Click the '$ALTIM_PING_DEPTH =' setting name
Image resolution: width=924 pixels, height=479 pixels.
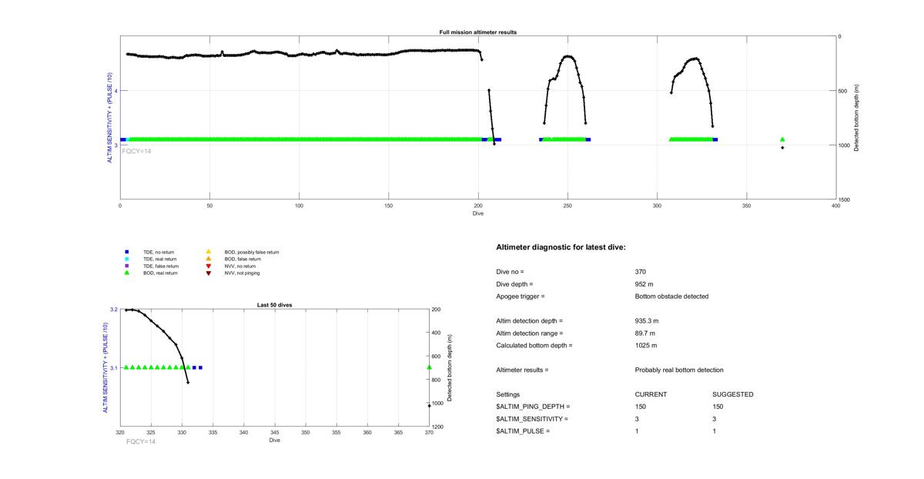(533, 407)
